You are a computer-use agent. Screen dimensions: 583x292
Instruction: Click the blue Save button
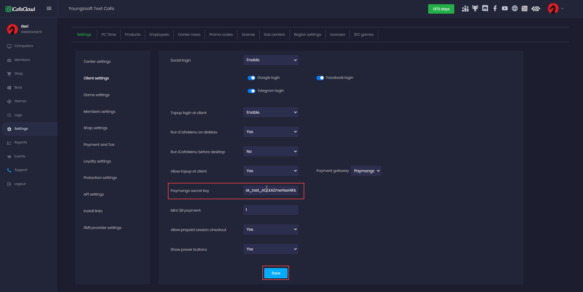276,273
